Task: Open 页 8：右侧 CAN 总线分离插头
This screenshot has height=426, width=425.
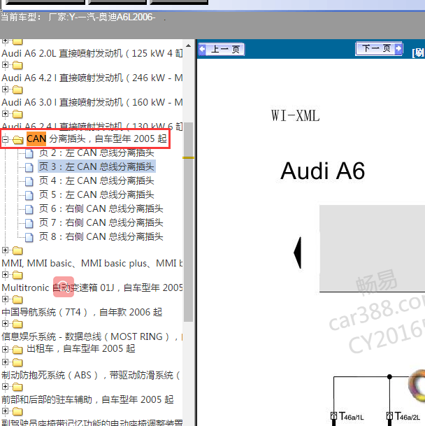Action: (x=101, y=236)
